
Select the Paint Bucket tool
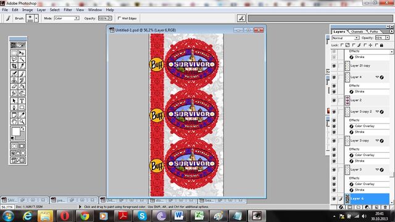tap(22, 87)
